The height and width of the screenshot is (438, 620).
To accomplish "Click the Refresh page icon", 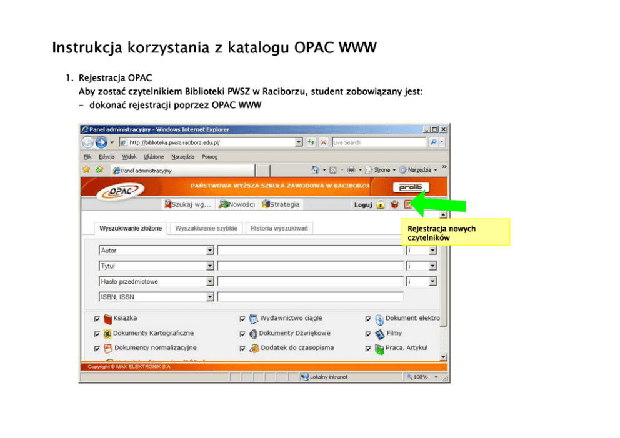I will point(311,142).
